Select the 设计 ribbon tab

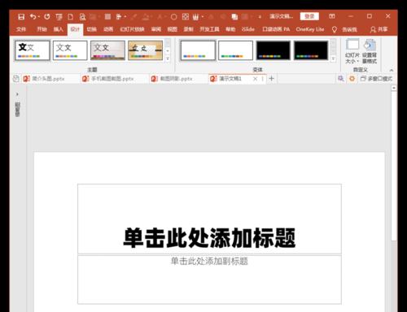coord(75,29)
